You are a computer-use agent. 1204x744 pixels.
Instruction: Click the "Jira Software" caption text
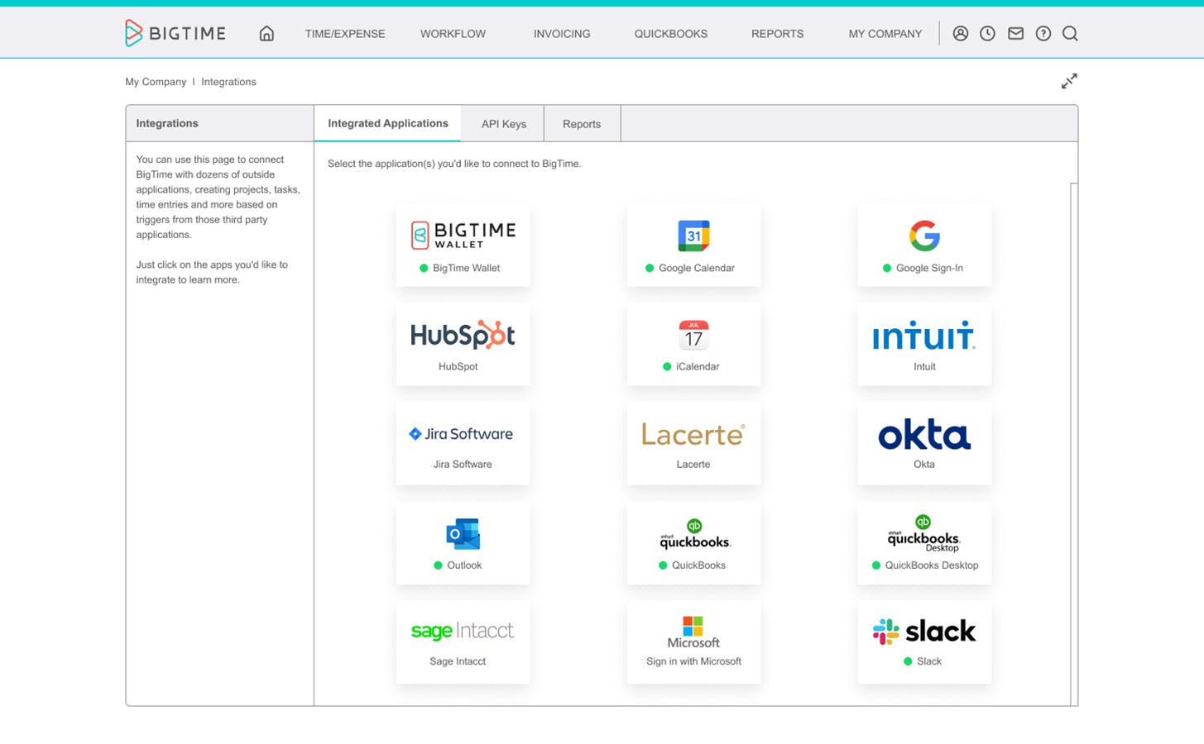463,464
